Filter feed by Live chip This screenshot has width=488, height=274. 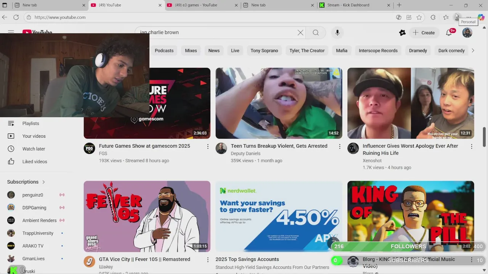[x=235, y=51]
